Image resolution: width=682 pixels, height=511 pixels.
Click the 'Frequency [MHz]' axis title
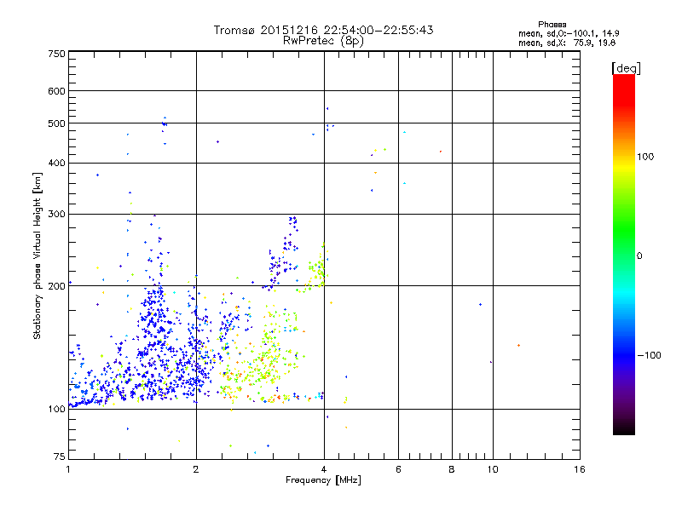[x=323, y=480]
